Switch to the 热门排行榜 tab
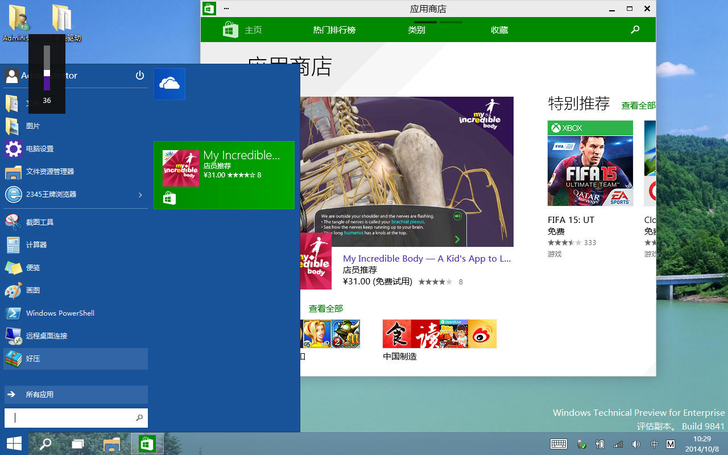728x455 pixels. point(334,30)
